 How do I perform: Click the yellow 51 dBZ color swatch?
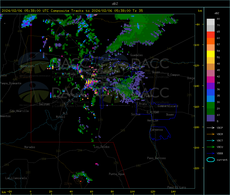point(211,54)
